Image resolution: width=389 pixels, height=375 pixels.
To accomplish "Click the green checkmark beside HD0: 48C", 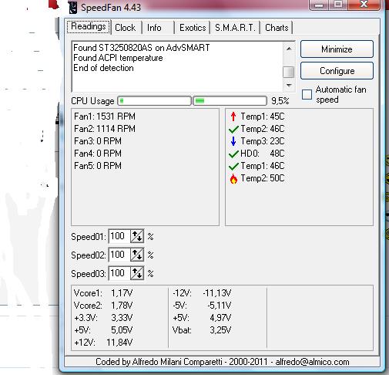I will coord(233,154).
